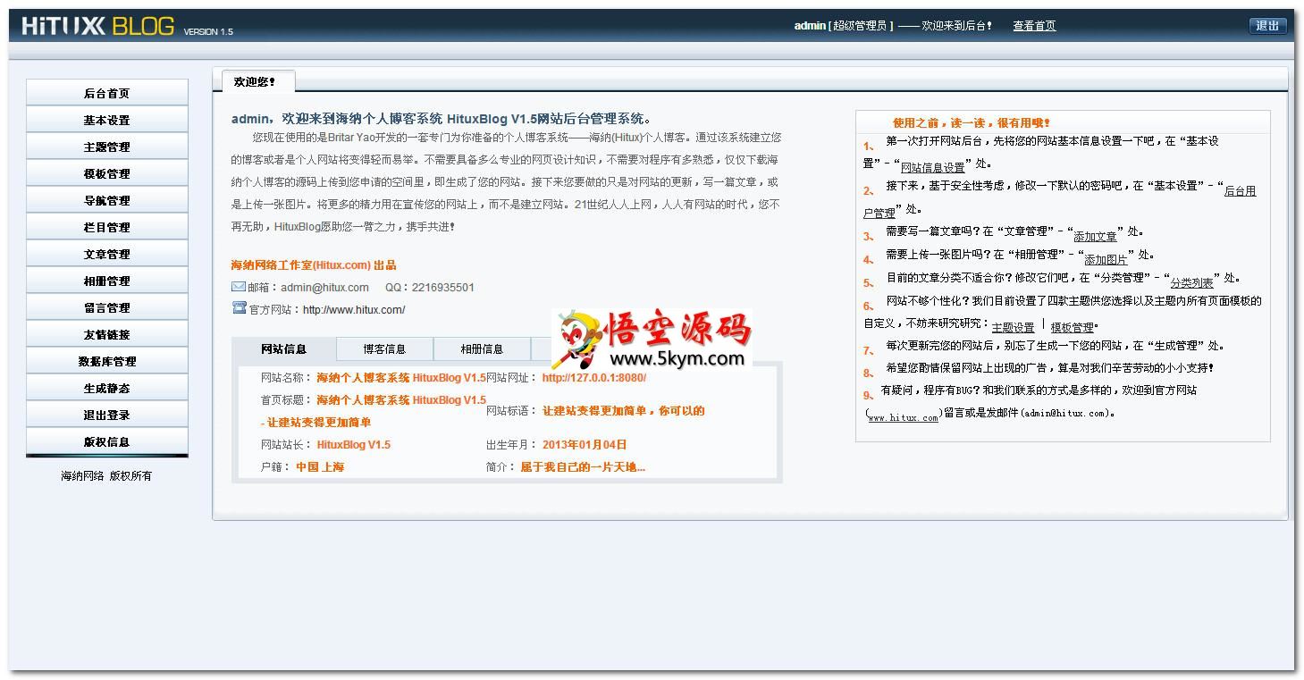Open the 添加文章 link
1304x680 pixels.
pyautogui.click(x=1095, y=237)
